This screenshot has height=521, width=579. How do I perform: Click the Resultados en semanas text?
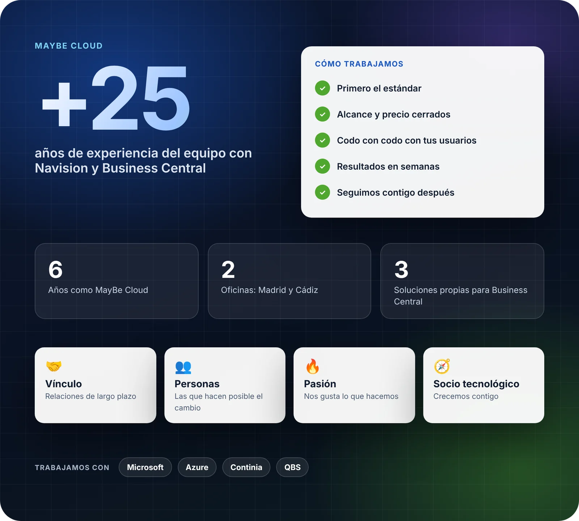(388, 166)
